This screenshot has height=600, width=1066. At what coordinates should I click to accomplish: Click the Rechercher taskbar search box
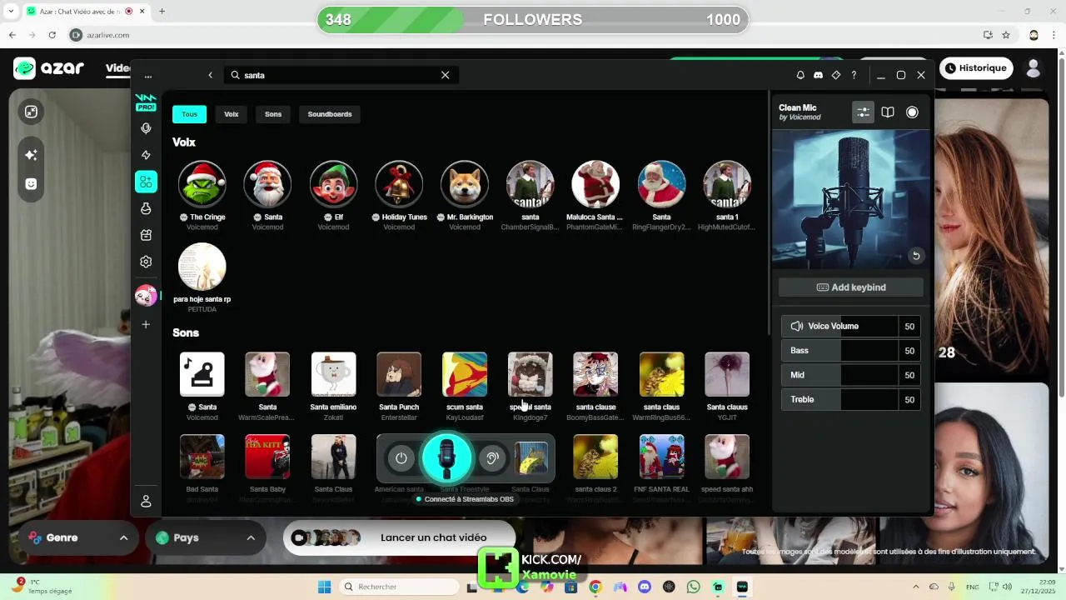coord(400,587)
